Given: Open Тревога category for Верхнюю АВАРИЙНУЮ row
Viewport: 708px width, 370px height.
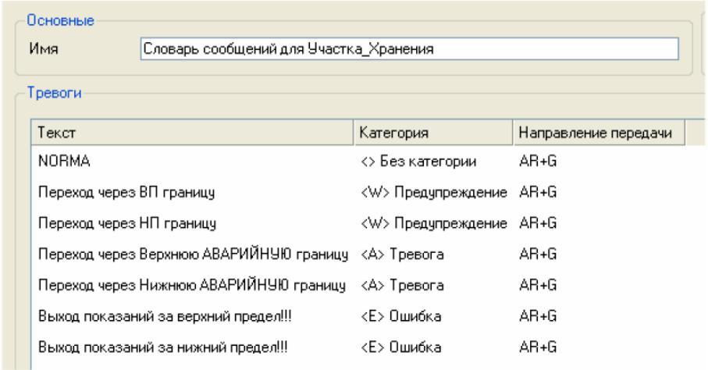Looking at the screenshot, I should (x=402, y=254).
